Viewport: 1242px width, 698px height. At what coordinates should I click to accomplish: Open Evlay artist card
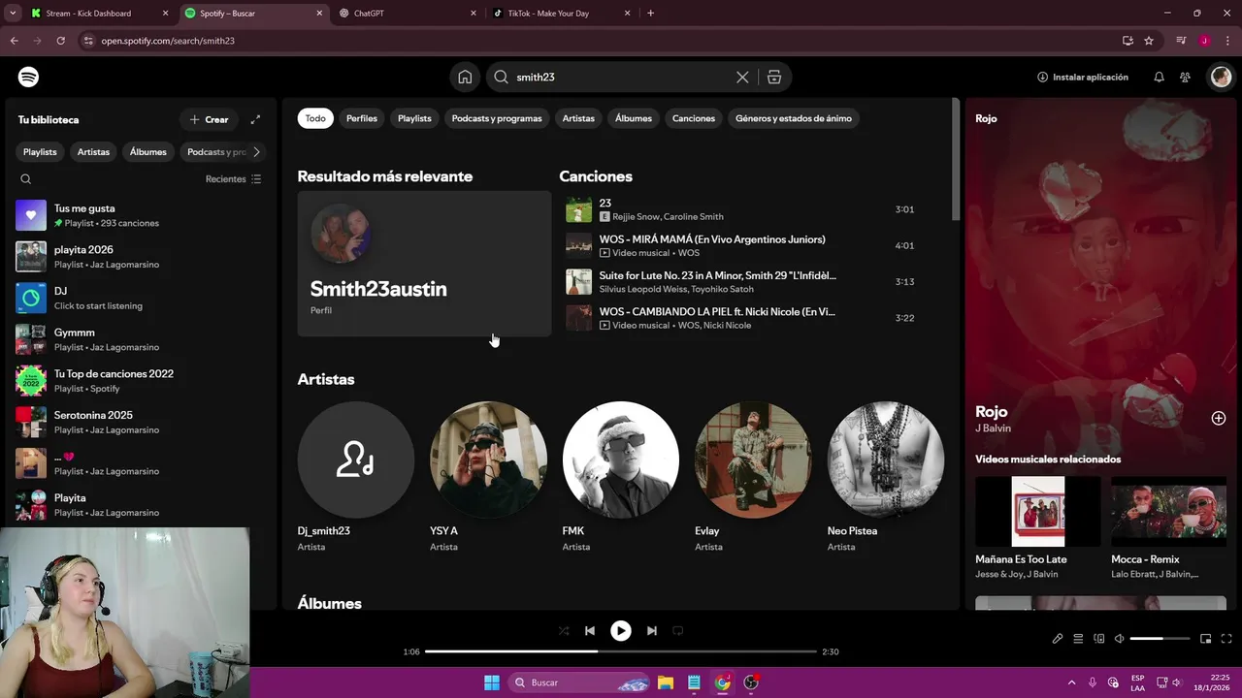click(x=753, y=477)
